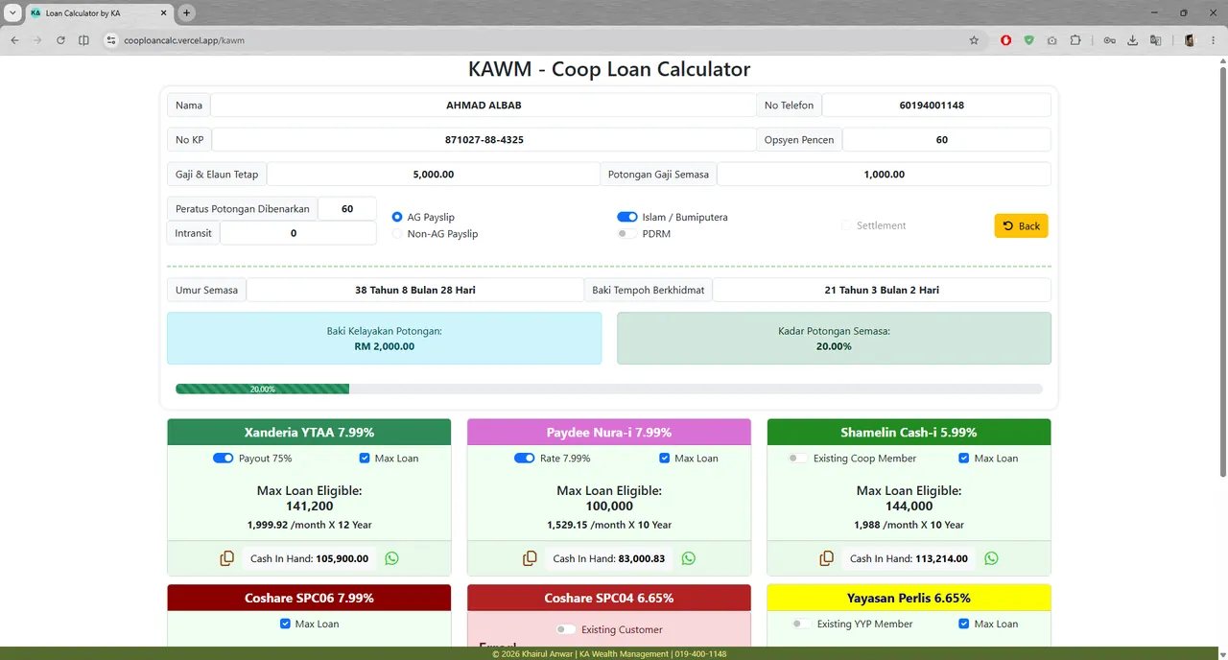Go back to the previous page
The height and width of the screenshot is (660, 1228).
click(14, 40)
